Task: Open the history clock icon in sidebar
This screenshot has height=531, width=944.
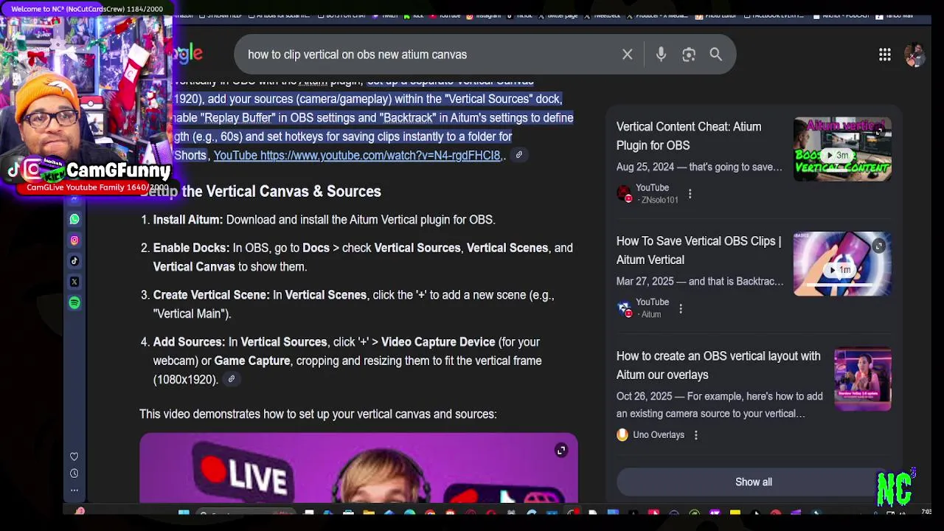Action: tap(74, 473)
